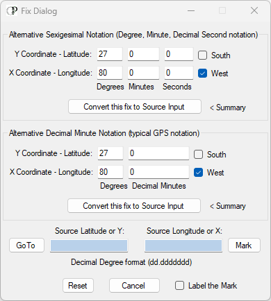Tick the Label the Mark checkbox
271x301 pixels.
[179, 286]
